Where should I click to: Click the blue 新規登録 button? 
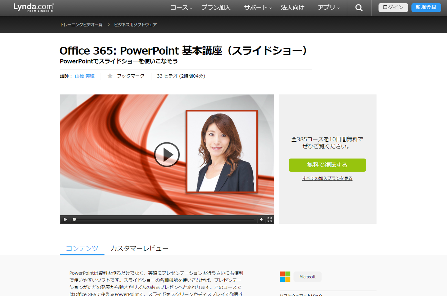pos(426,8)
